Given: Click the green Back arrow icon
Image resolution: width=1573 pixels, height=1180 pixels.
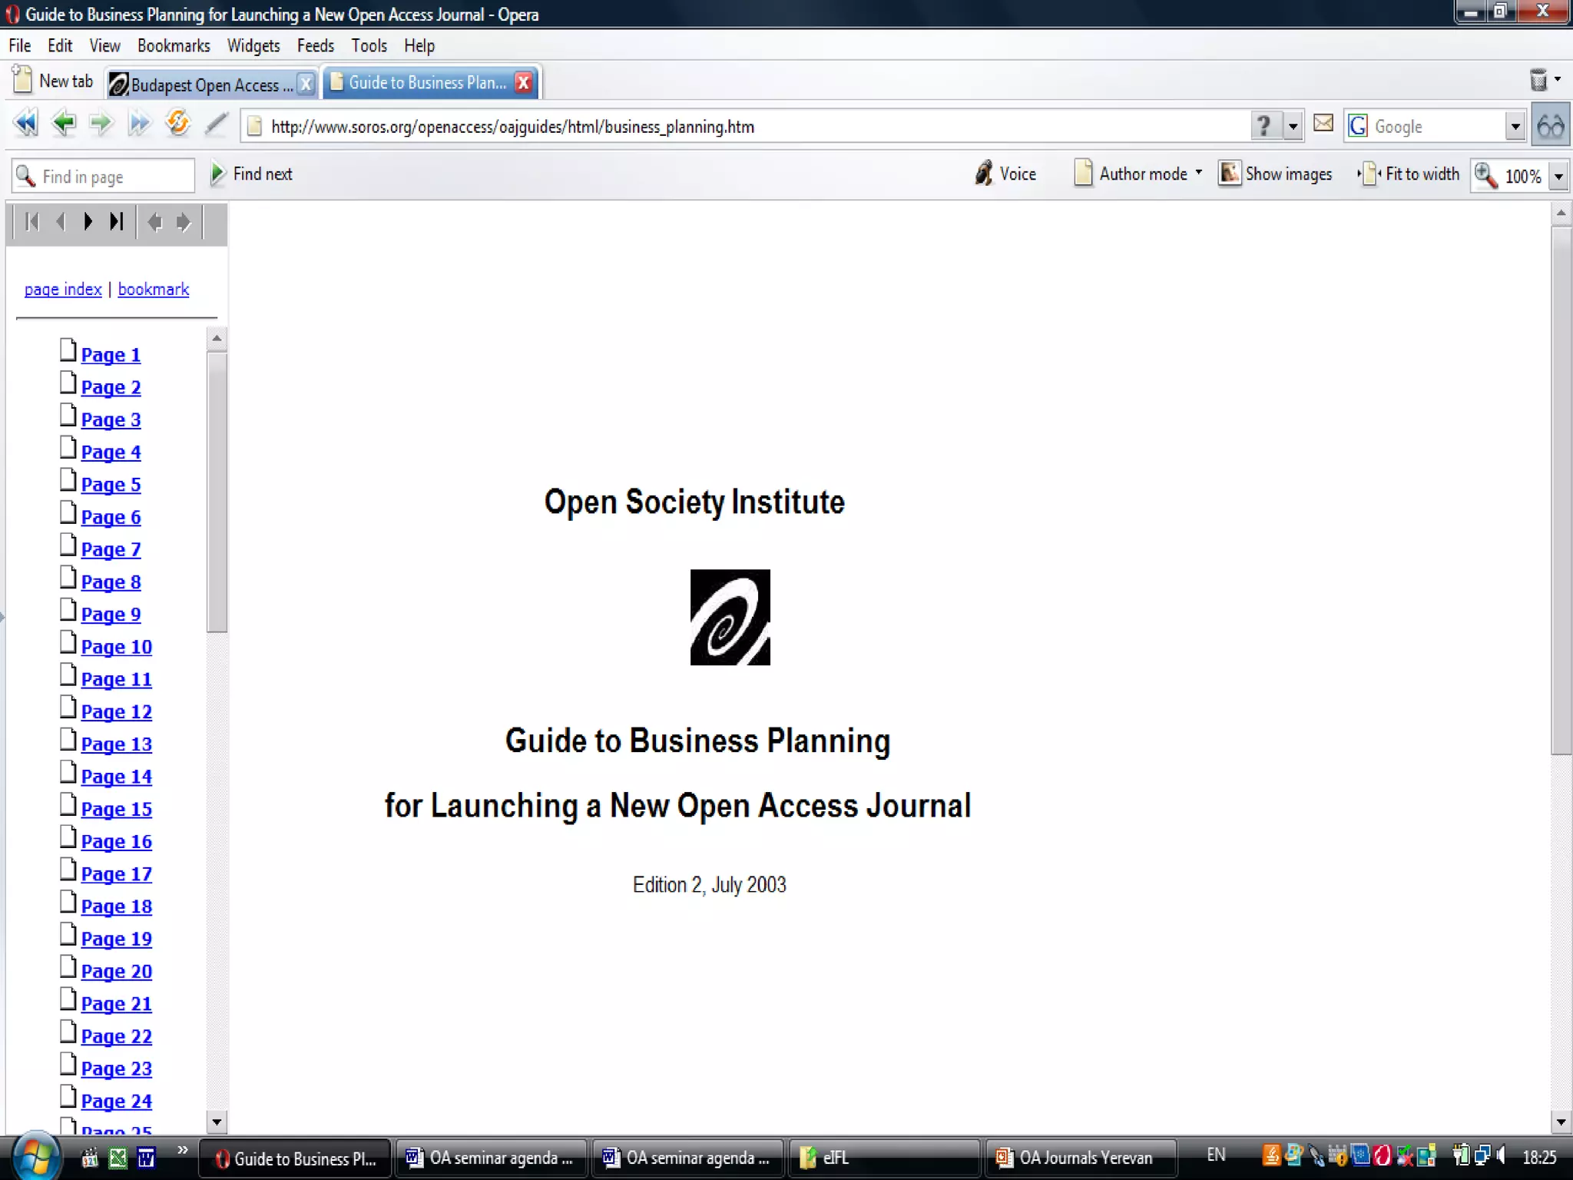Looking at the screenshot, I should tap(64, 124).
